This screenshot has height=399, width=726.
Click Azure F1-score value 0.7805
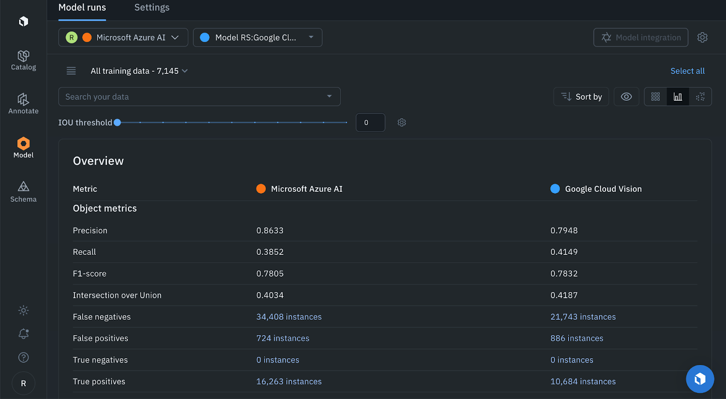pyautogui.click(x=270, y=274)
